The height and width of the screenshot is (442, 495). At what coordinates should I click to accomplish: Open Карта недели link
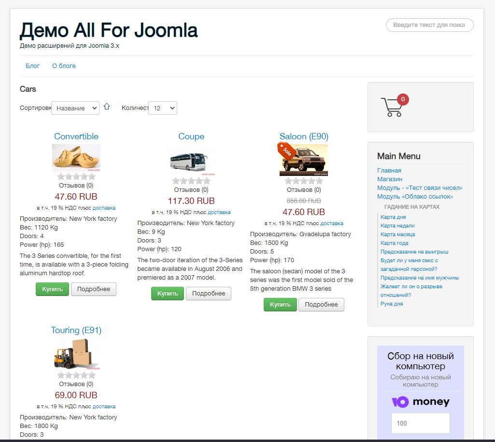[398, 226]
